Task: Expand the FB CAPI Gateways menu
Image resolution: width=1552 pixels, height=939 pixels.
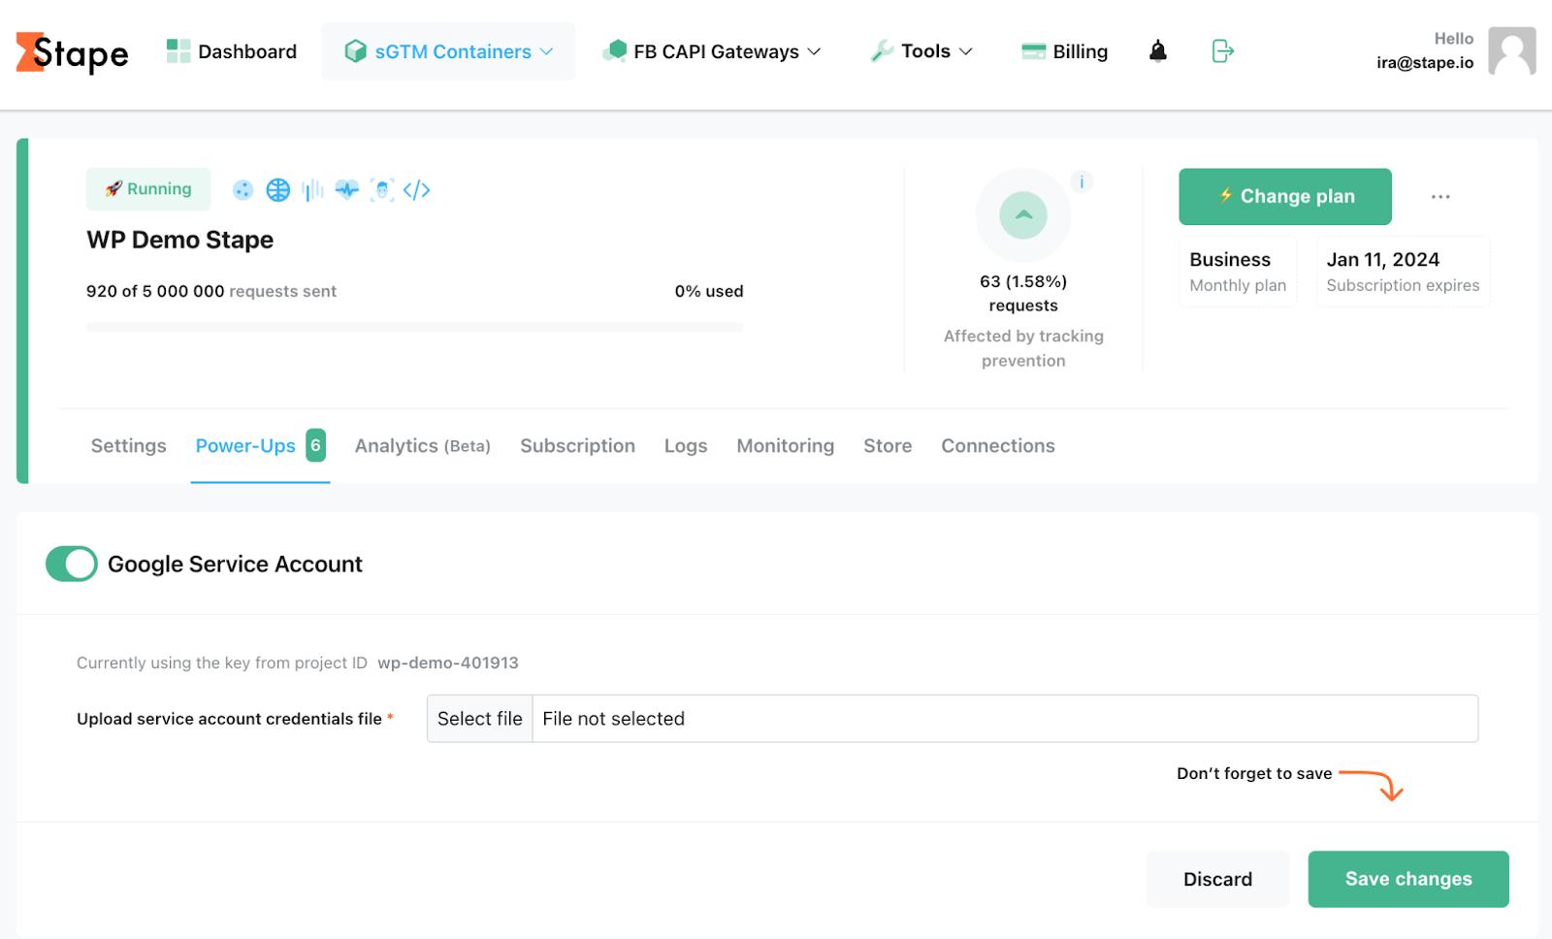Action: [711, 51]
